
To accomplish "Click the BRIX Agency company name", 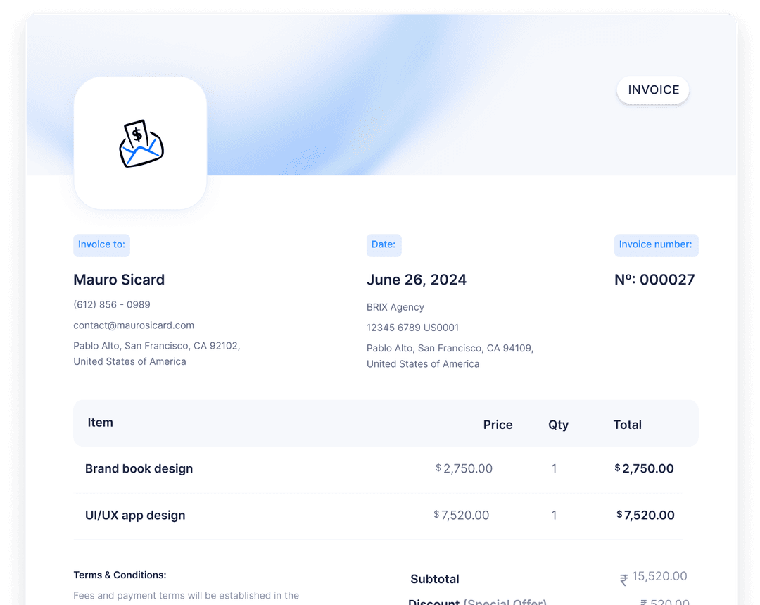I will 395,307.
